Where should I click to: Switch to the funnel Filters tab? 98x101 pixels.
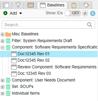tap(18, 5)
